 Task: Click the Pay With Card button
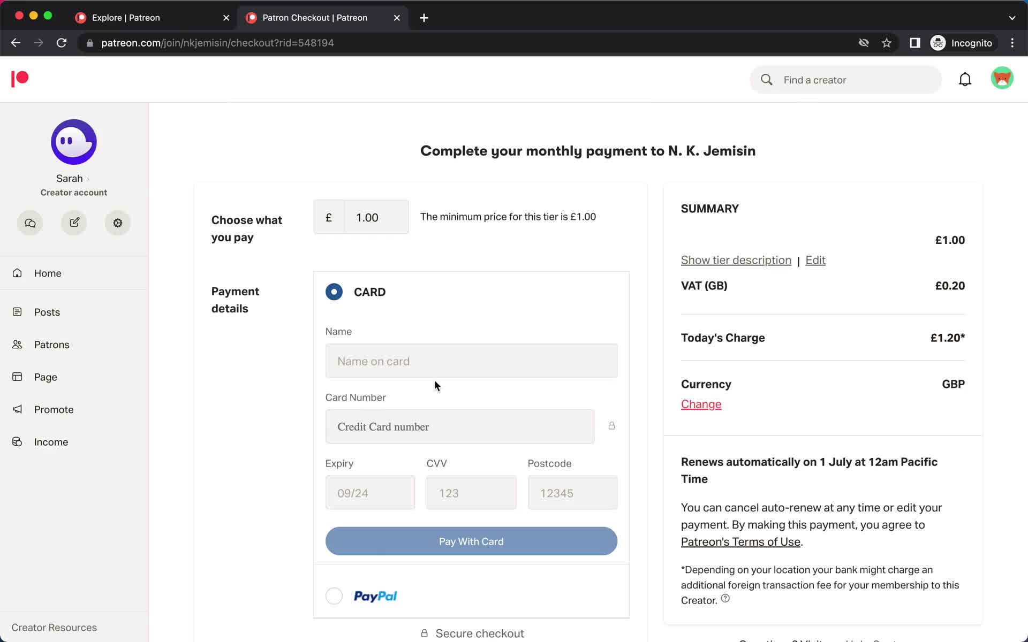coord(471,541)
